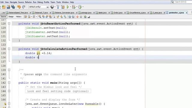Click the Find Selection magnifier icon

40,17
